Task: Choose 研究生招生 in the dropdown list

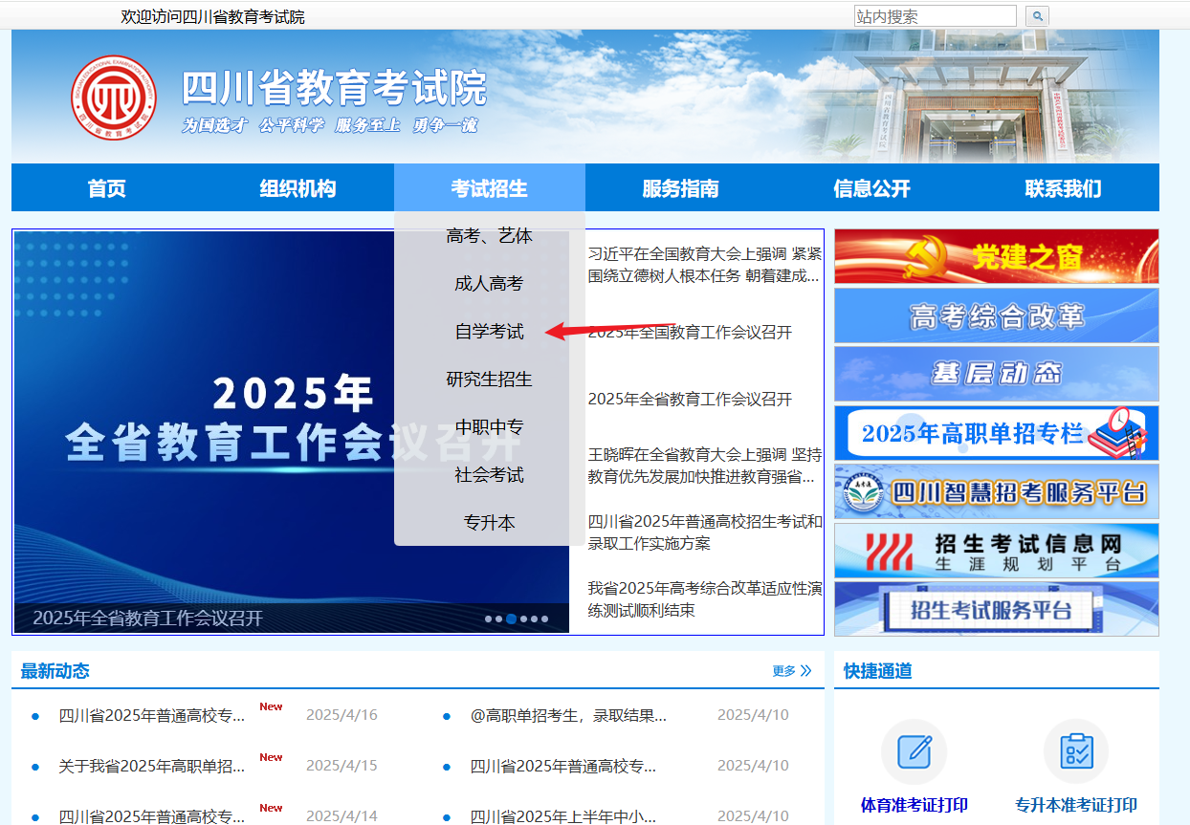Action: pos(489,380)
